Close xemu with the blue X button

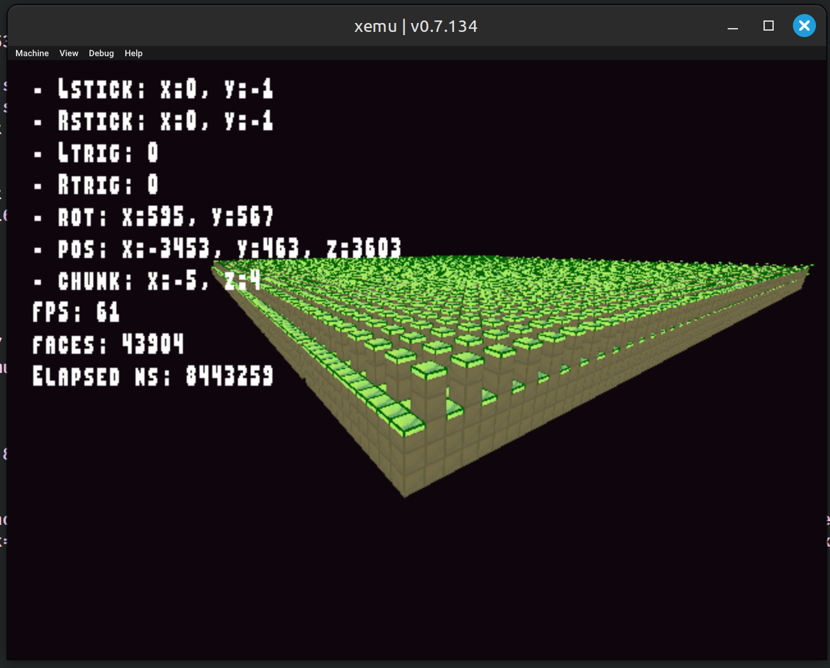(804, 26)
